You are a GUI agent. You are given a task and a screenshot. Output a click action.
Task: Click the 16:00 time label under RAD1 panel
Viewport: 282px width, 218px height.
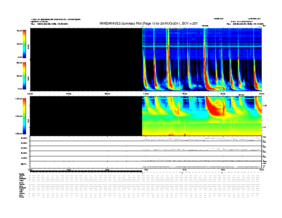(184, 94)
